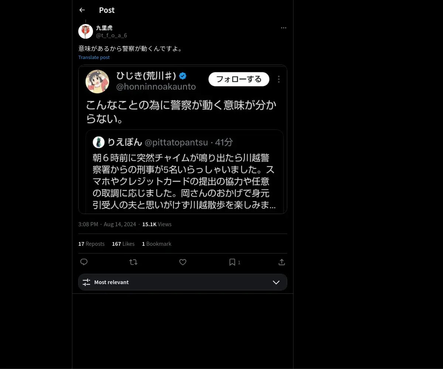The height and width of the screenshot is (369, 443).
Task: Bookmark the post with bookmark icon
Action: point(232,262)
